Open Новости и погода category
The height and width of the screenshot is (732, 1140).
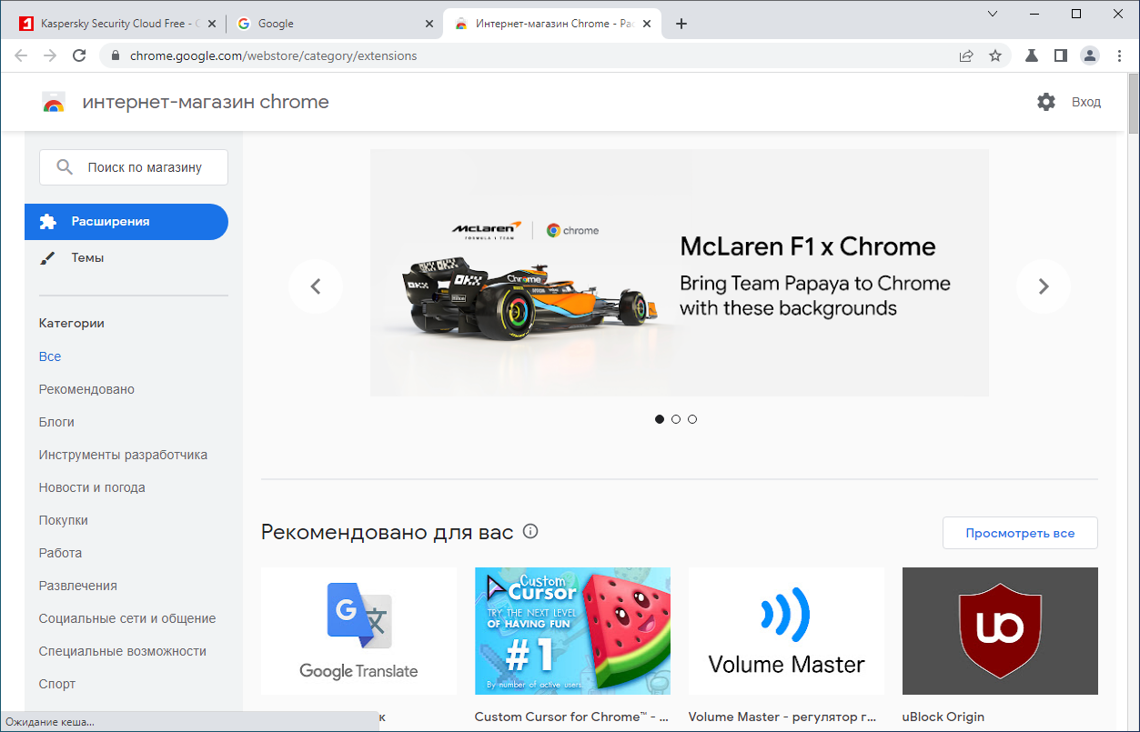pos(92,487)
